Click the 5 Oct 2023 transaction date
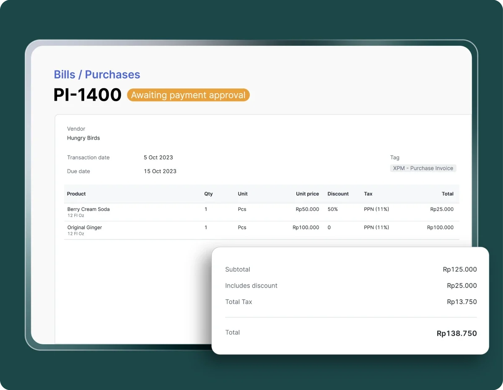Image resolution: width=503 pixels, height=390 pixels. 158,158
